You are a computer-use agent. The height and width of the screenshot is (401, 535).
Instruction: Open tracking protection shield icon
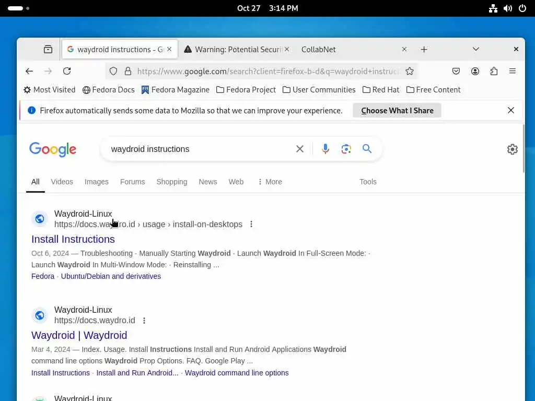click(113, 71)
